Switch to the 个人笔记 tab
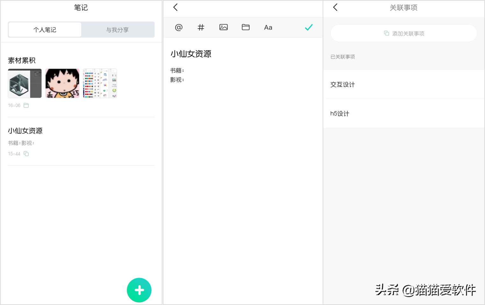Screen dimensions: 485x305 [x=45, y=30]
